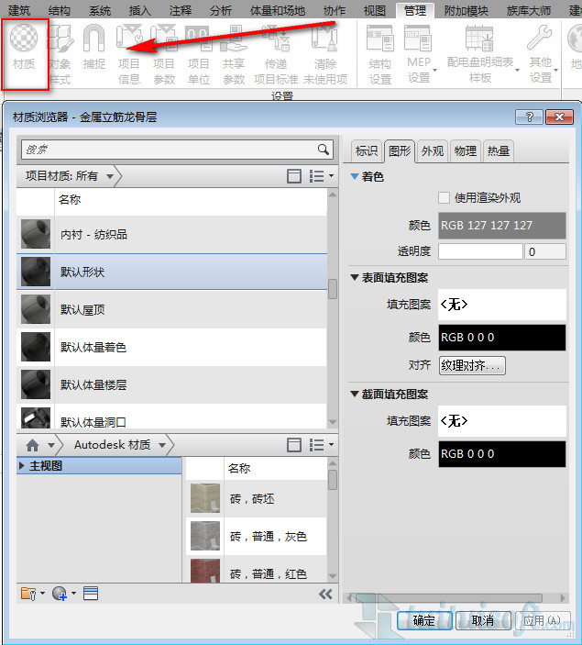Select the 默认体量着色 material

171,347
